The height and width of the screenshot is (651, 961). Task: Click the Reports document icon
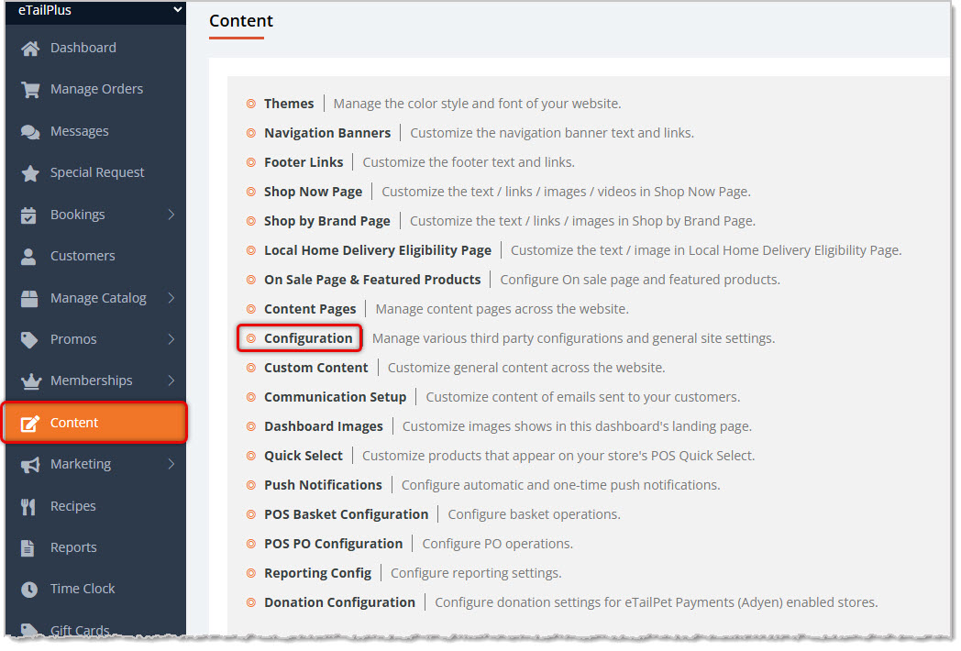28,547
